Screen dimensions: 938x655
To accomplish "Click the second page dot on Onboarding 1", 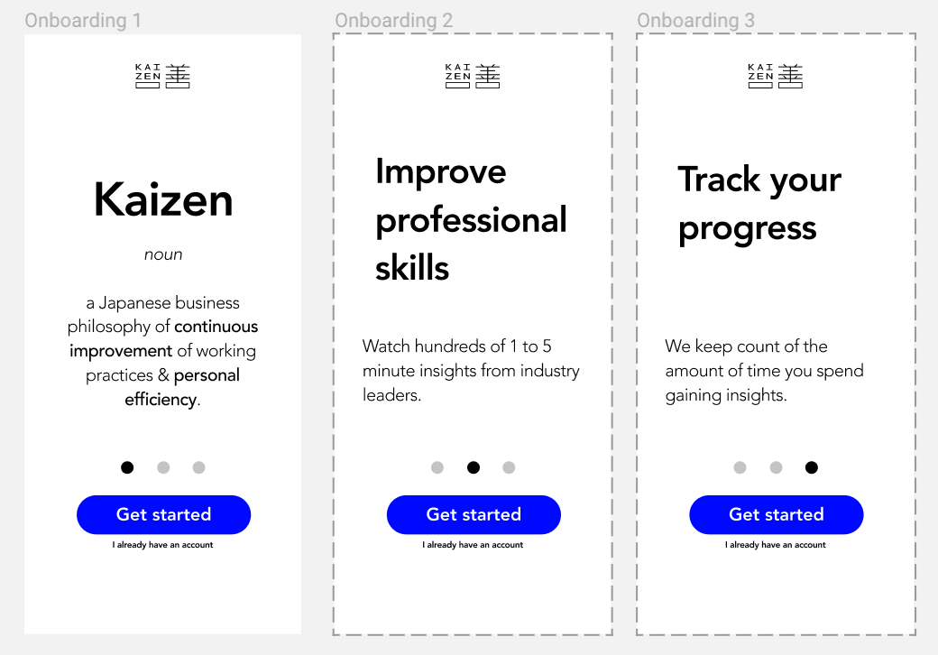I will click(163, 467).
